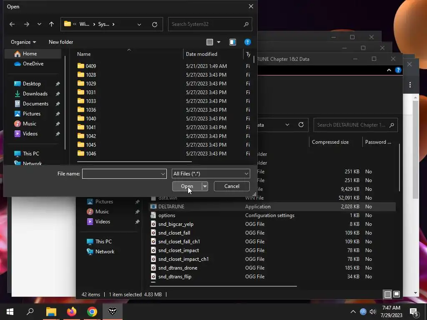Select the DELTARUNE application file
427x320 pixels.
click(x=272, y=207)
